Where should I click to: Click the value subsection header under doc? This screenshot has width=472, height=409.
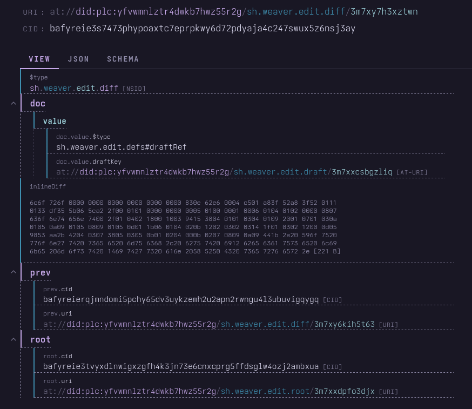coord(54,120)
